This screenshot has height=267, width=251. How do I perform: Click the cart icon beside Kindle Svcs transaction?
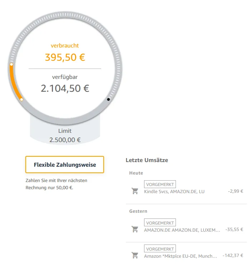pos(135,191)
